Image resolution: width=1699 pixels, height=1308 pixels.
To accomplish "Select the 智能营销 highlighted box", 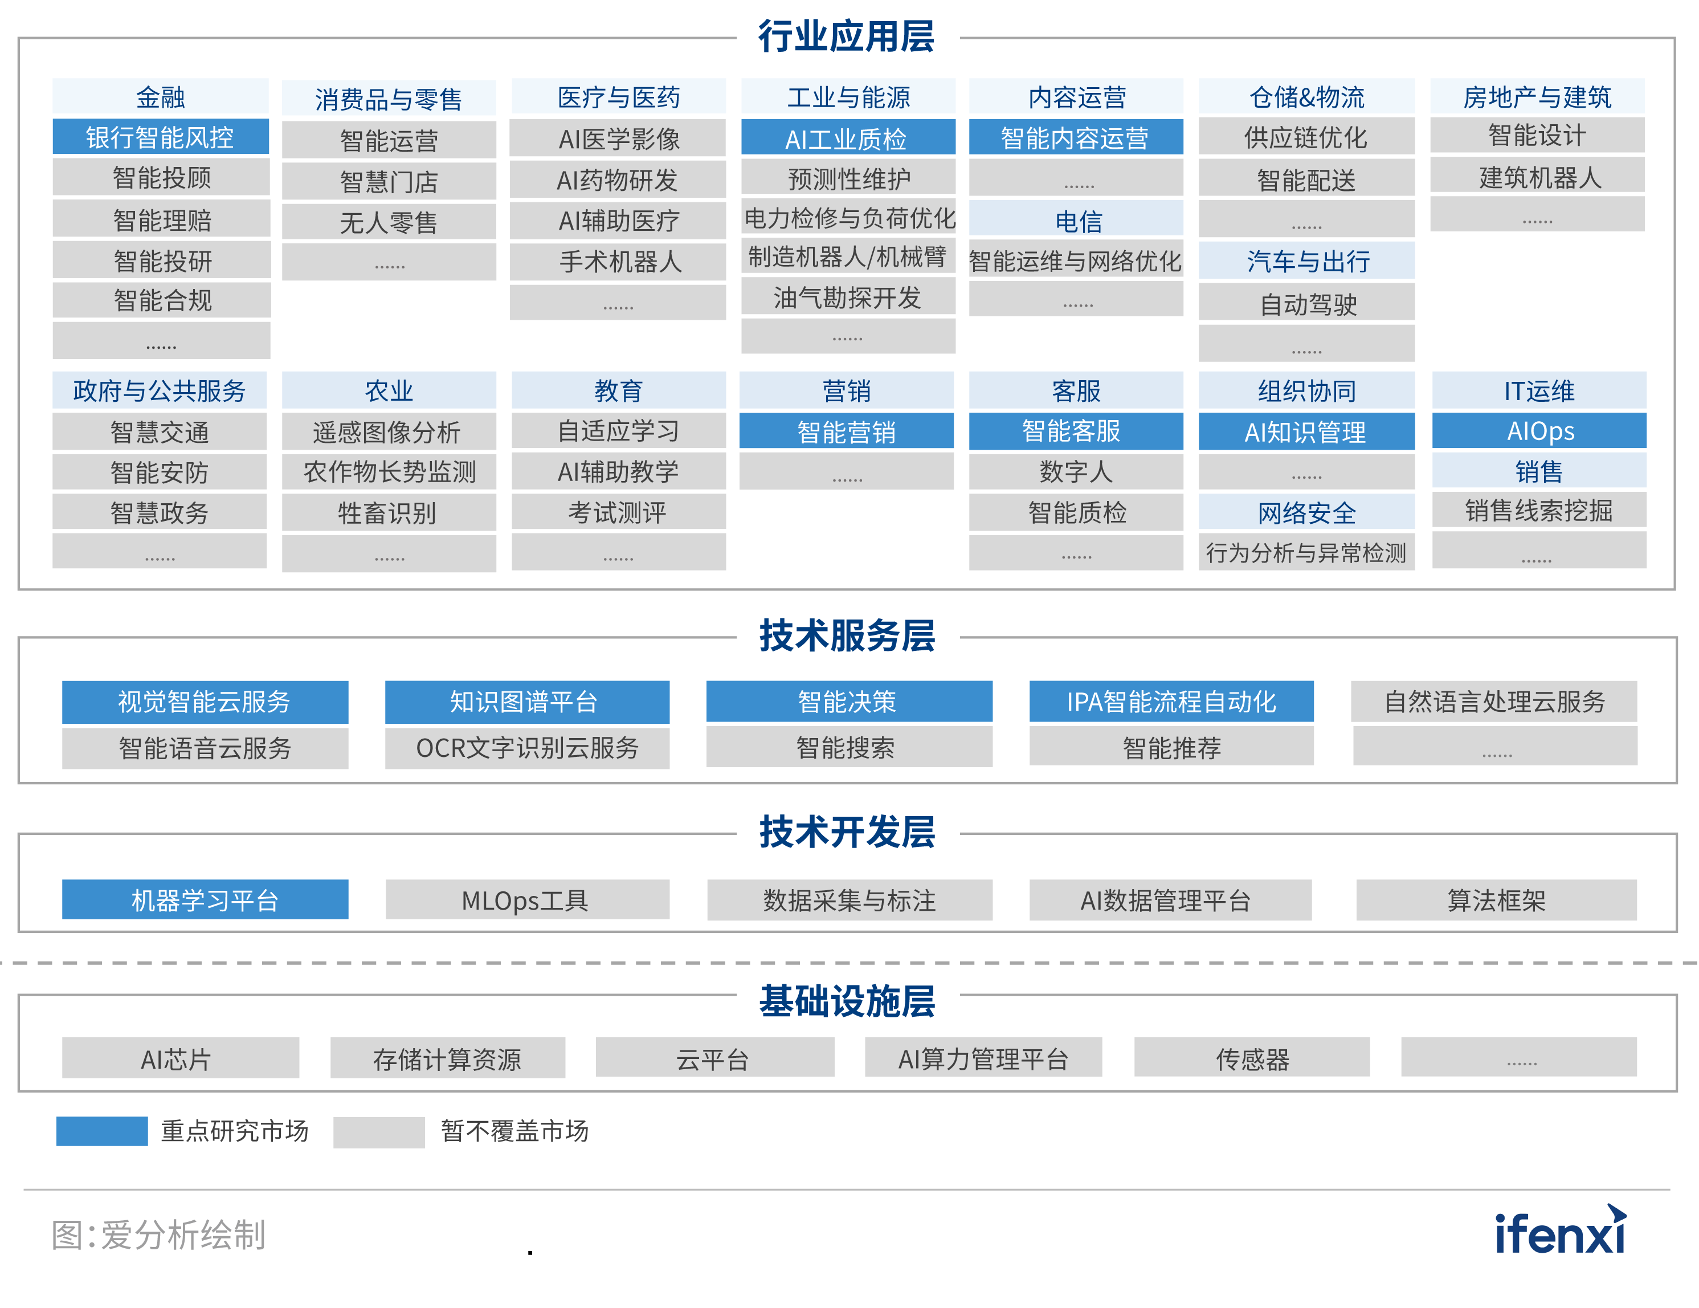I will click(x=847, y=430).
